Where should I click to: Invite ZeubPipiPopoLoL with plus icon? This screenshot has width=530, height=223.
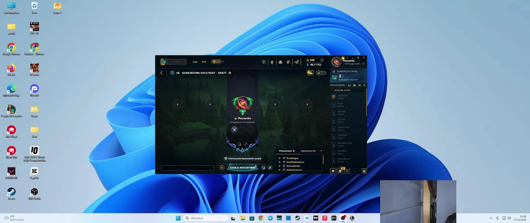pyautogui.click(x=280, y=162)
